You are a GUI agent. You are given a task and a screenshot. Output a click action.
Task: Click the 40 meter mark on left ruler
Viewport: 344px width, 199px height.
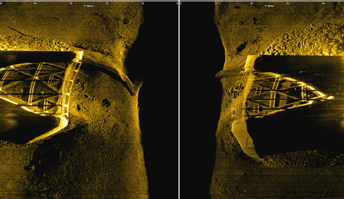tap(35, 2)
